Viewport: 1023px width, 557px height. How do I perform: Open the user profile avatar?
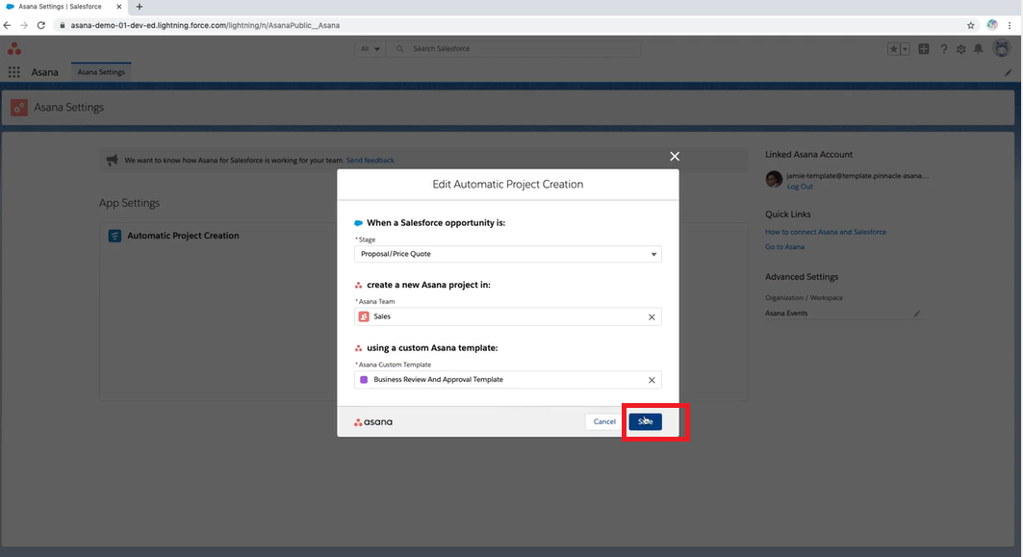1002,48
